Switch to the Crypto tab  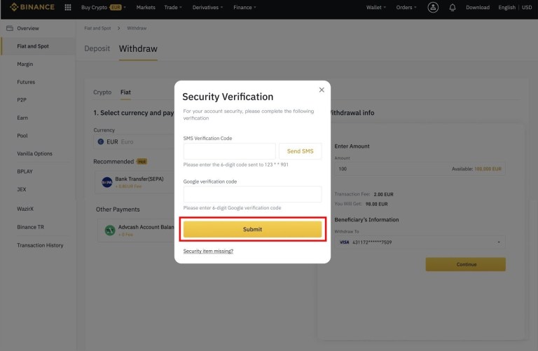click(102, 92)
